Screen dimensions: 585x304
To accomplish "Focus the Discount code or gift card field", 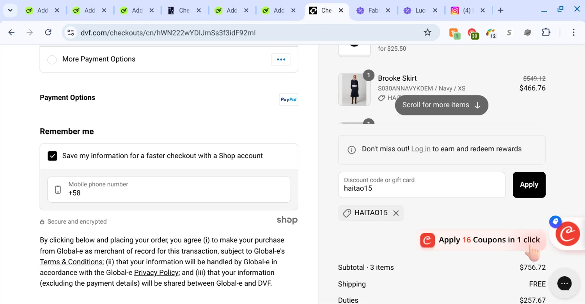I will click(x=422, y=185).
